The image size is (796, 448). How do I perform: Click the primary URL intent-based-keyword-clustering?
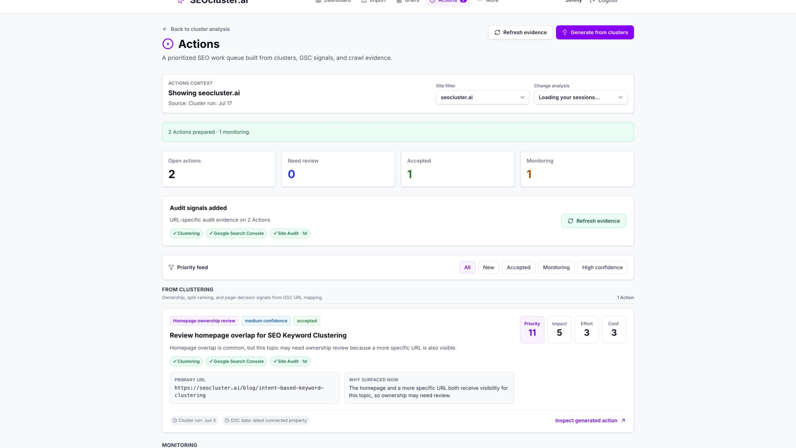pyautogui.click(x=249, y=391)
